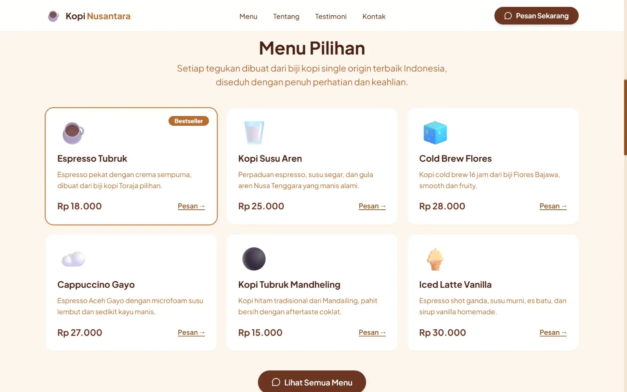This screenshot has width=627, height=392.
Task: Click the blue ice cube icon on Cold Brew Flores
Action: tap(435, 132)
